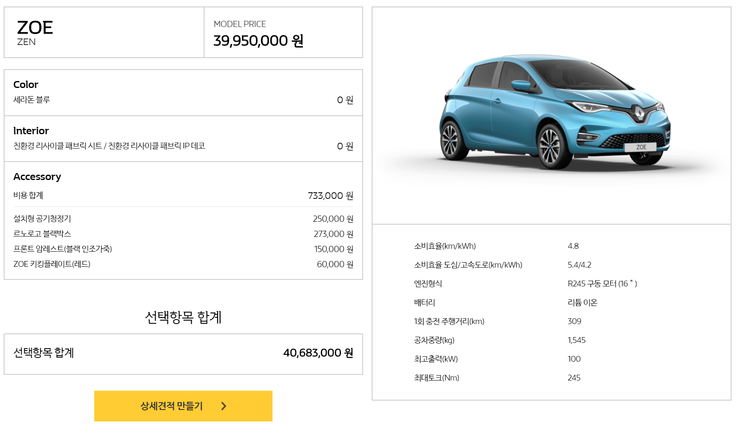Click the 100 max power value
This screenshot has width=736, height=430.
click(x=574, y=359)
